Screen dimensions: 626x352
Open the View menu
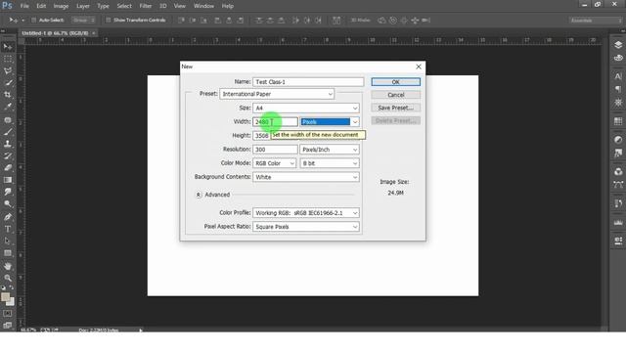pos(180,6)
